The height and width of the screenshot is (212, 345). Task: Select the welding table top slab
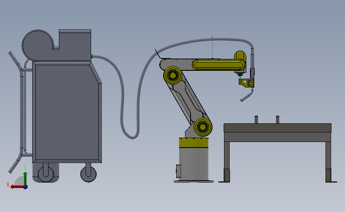(277, 128)
